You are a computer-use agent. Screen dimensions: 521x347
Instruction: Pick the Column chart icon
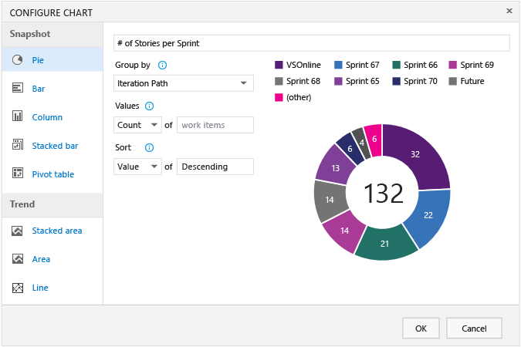[17, 116]
